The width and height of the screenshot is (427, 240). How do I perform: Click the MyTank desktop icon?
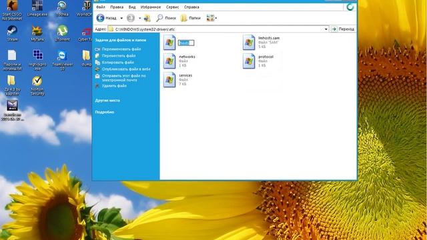pos(37,33)
